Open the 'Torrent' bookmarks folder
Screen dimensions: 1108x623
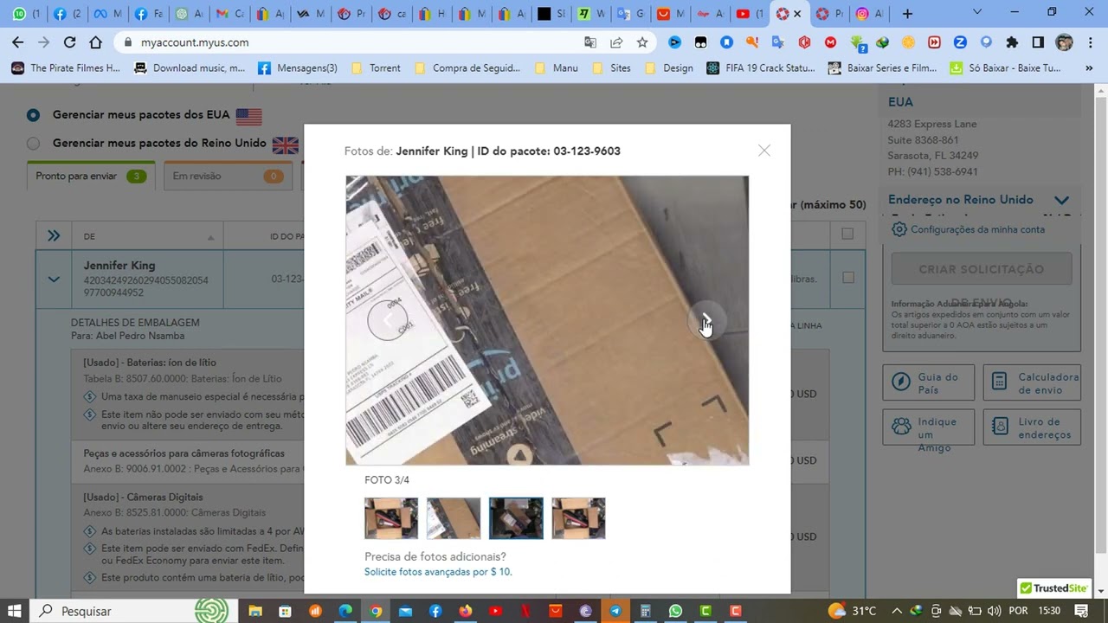coord(375,67)
